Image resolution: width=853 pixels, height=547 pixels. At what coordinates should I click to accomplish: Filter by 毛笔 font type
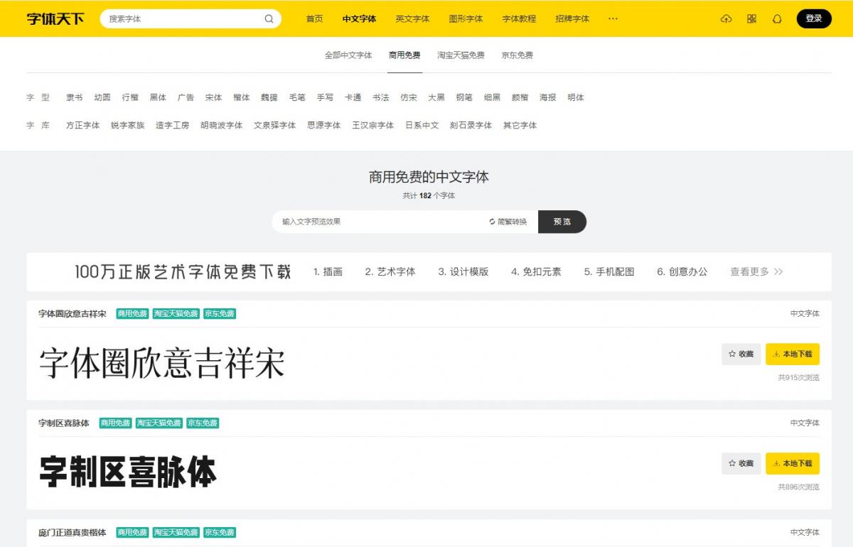click(297, 97)
